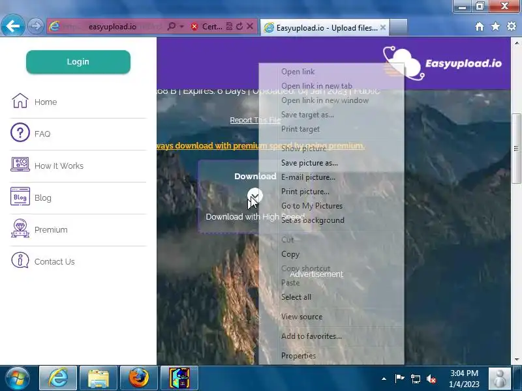Open the clock showing 3:04 PM
Screen dimensions: 522x391
click(464, 379)
